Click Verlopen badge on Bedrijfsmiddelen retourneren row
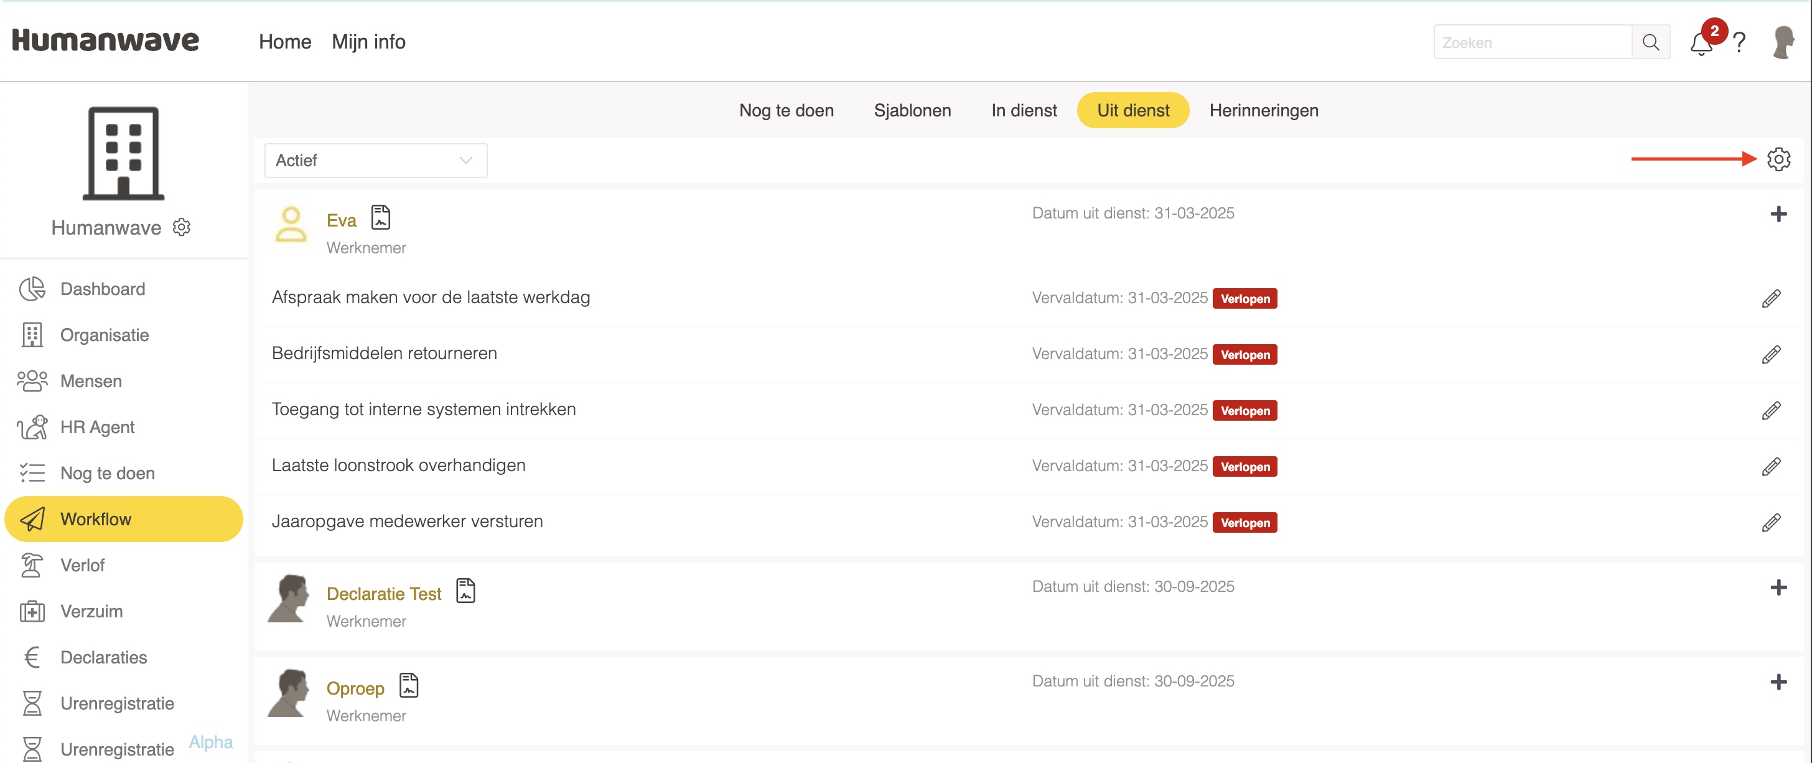1812x763 pixels. click(1245, 354)
